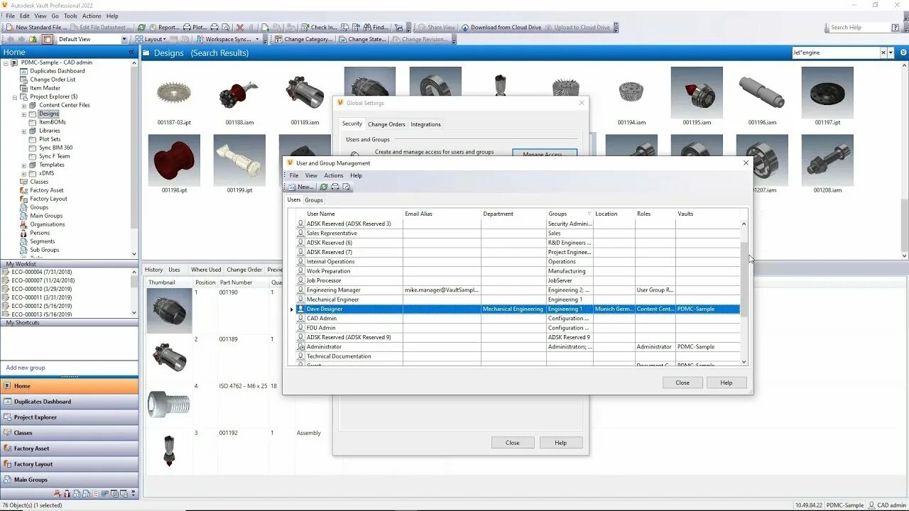This screenshot has width=909, height=511.
Task: Select the Administrator user row
Action: coord(518,347)
